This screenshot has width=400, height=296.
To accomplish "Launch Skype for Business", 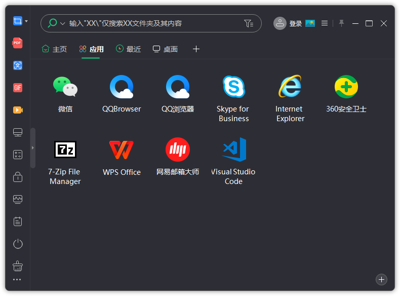I will click(234, 98).
